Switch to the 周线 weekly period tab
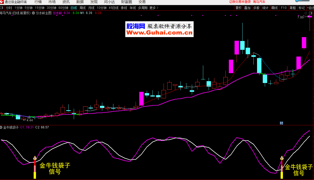Image resolution: width=314 pixels, height=180 pixels. [83, 8]
